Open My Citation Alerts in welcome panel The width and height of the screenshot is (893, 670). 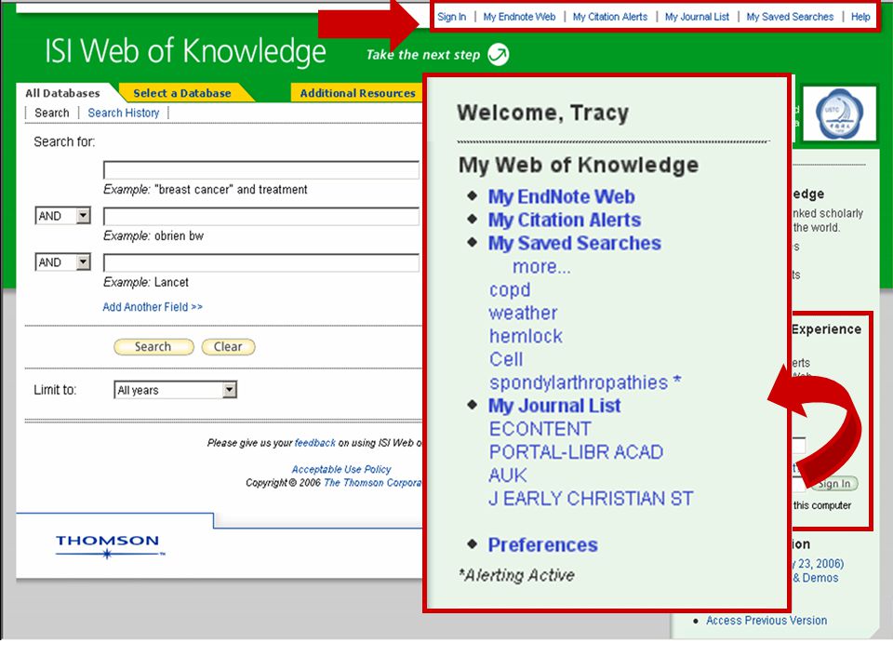pos(565,220)
